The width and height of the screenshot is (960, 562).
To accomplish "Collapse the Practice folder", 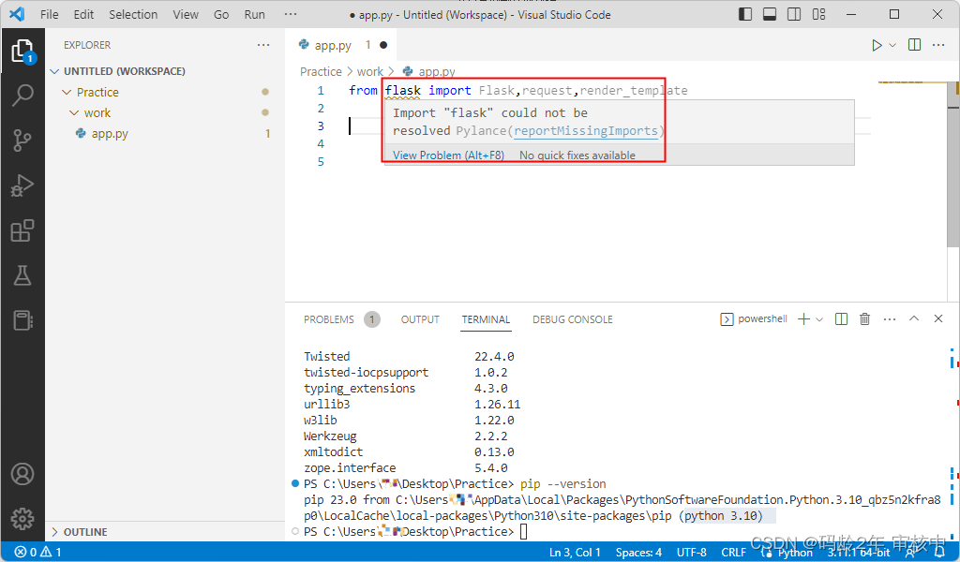I will (97, 93).
